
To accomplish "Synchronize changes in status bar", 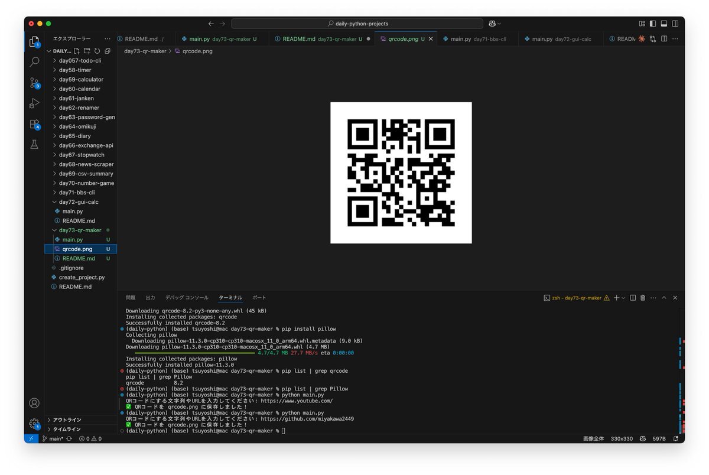I will click(x=69, y=438).
